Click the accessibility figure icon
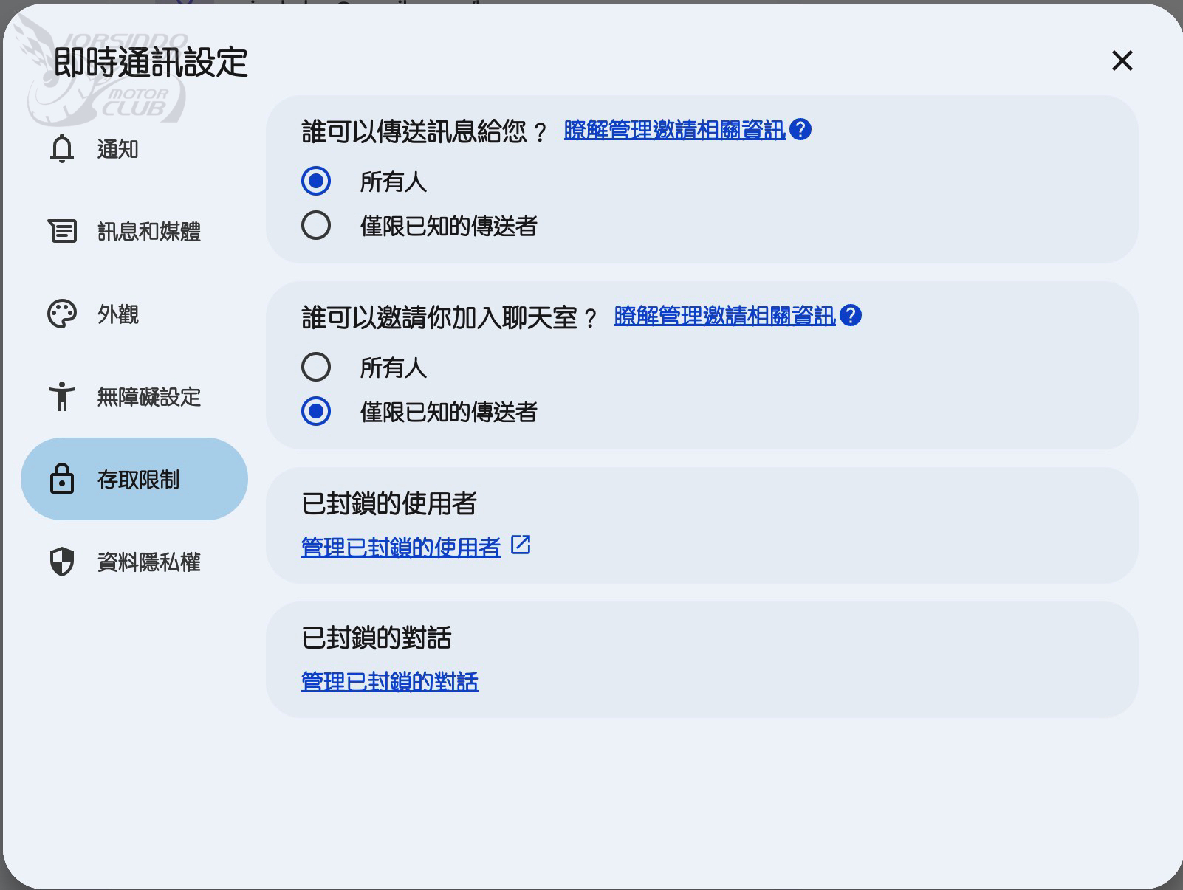Screen dimensions: 1183x890 (x=62, y=396)
